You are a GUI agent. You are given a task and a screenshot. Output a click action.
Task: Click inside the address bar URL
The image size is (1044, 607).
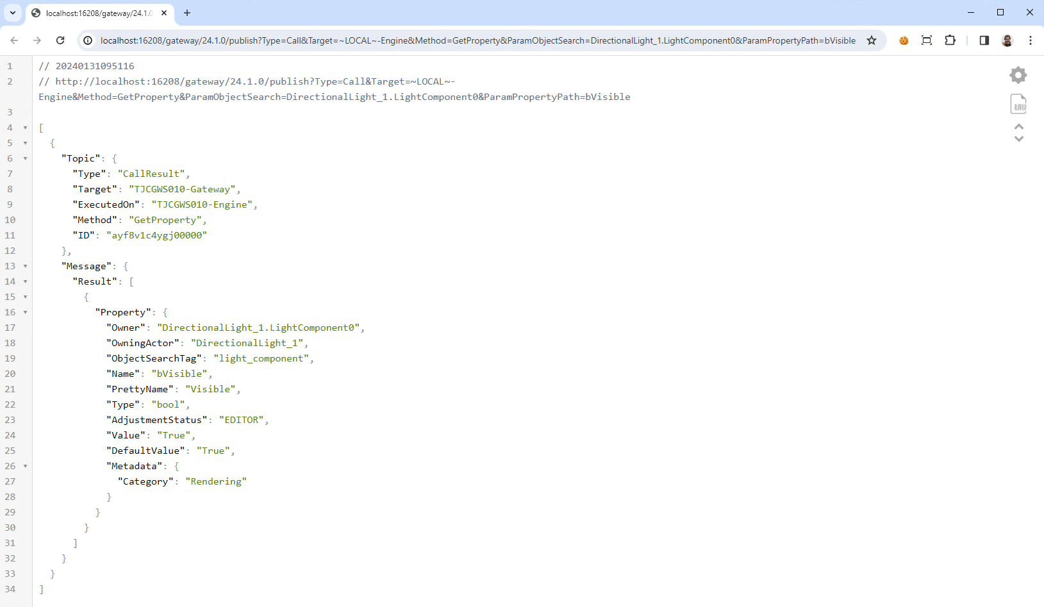click(x=449, y=40)
